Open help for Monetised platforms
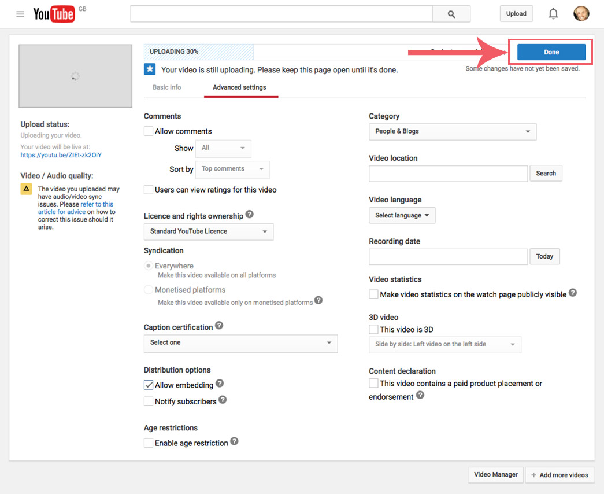The height and width of the screenshot is (494, 604). (318, 300)
